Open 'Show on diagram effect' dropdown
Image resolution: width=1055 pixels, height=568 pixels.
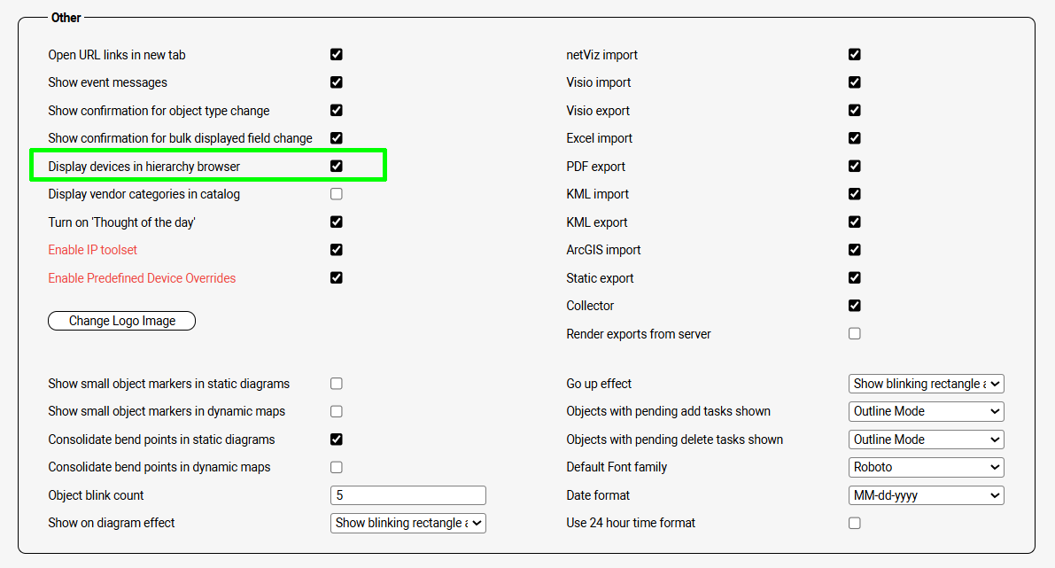point(408,523)
